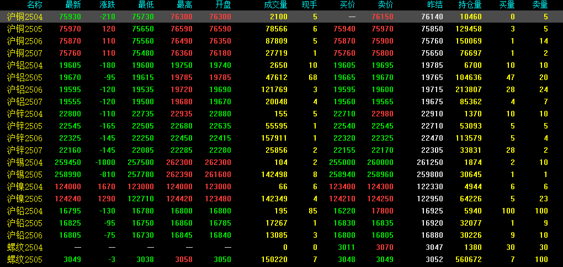Click the 现手 column header
Viewport: 563px width, 267px height.
click(x=310, y=5)
